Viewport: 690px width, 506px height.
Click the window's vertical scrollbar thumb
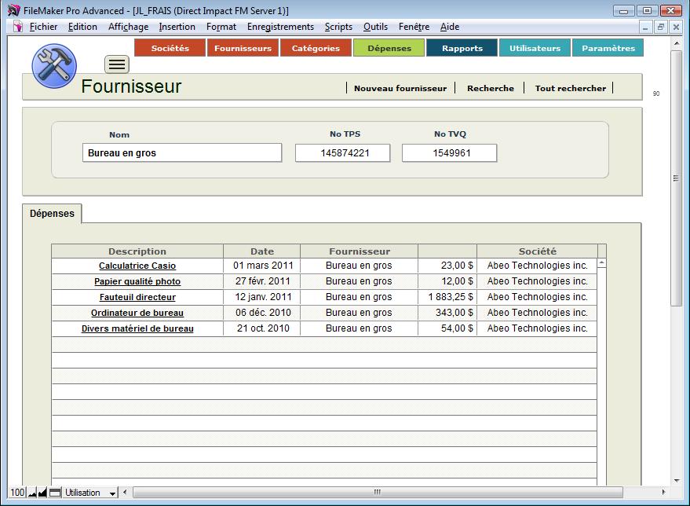[x=676, y=178]
